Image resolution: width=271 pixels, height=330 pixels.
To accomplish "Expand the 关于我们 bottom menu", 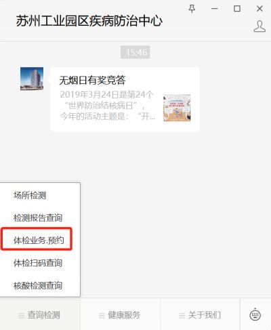I will [200, 314].
